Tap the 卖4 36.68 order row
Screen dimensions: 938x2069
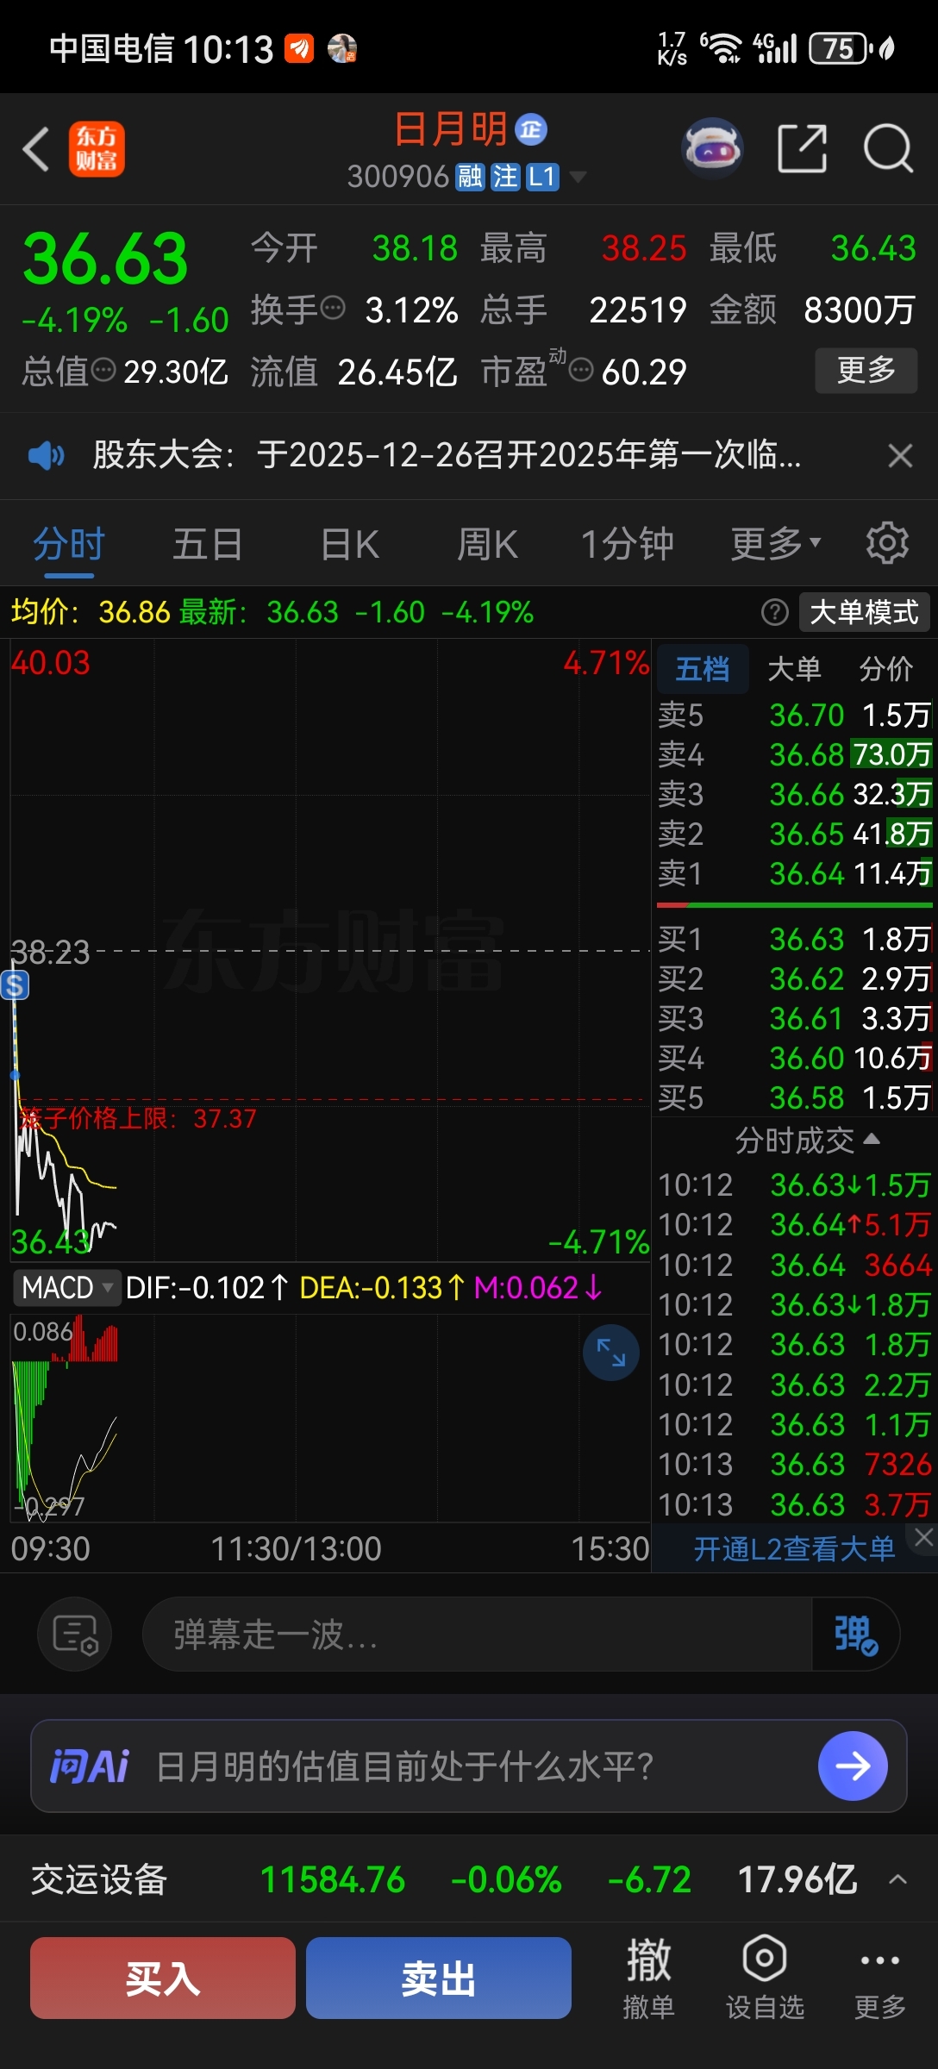[x=794, y=754]
